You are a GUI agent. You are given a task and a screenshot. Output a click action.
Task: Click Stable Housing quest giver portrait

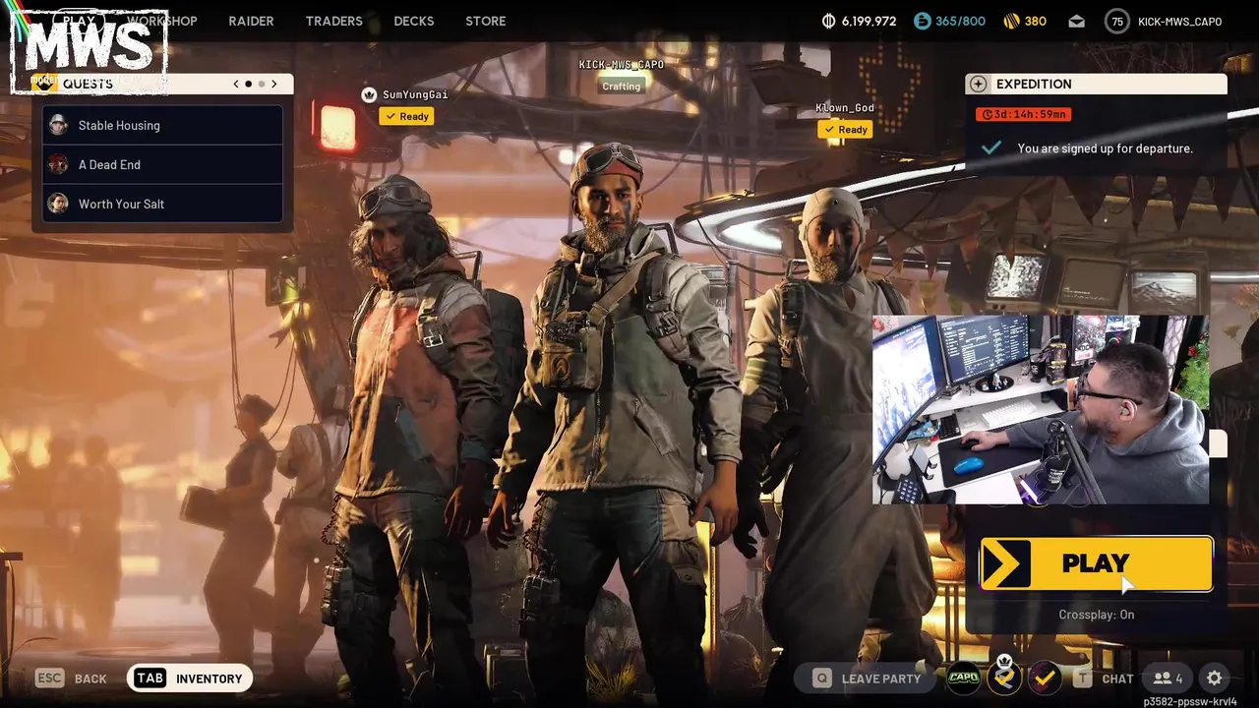(x=59, y=125)
